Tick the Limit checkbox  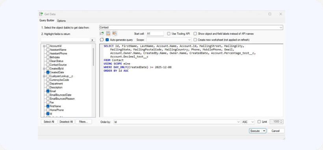click(x=259, y=122)
